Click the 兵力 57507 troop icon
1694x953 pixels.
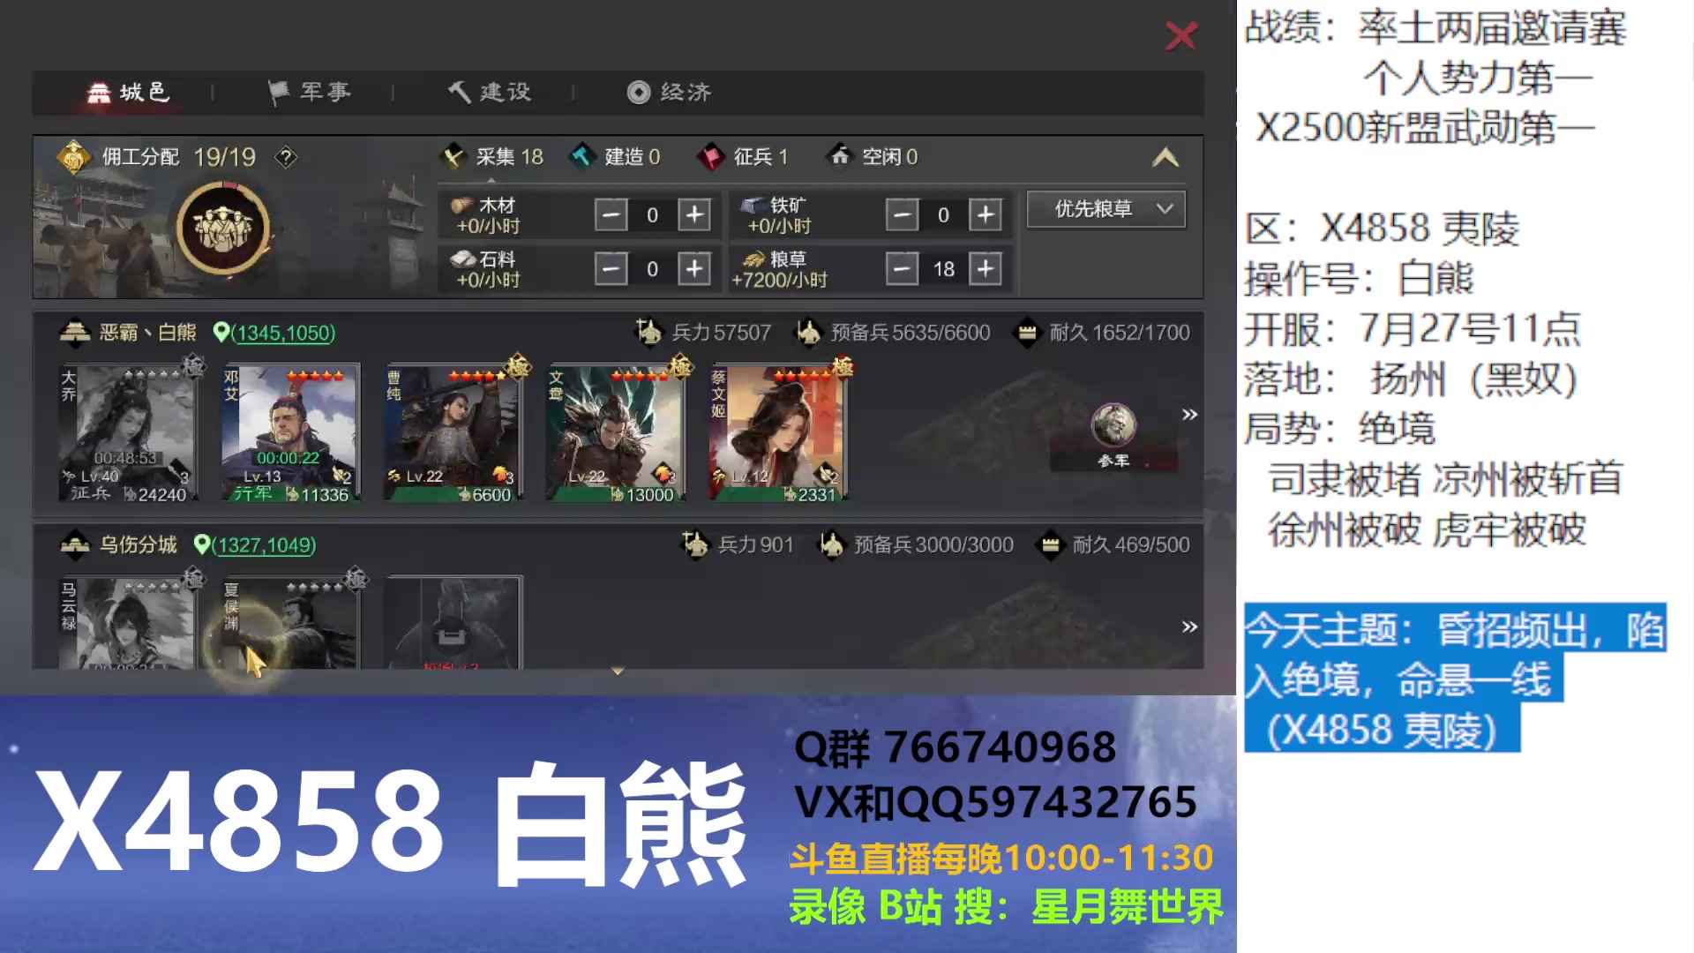(648, 333)
